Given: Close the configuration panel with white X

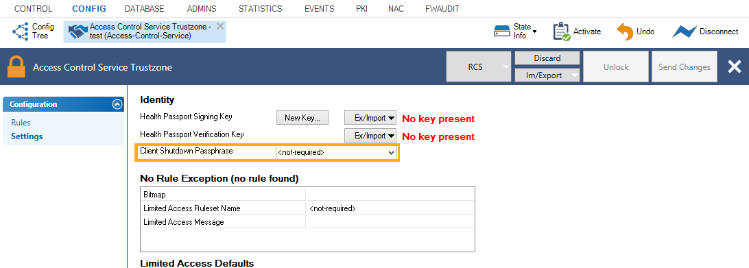Looking at the screenshot, I should [734, 67].
